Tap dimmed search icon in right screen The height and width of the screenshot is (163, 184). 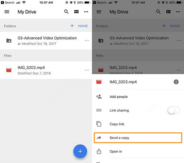(x=158, y=12)
